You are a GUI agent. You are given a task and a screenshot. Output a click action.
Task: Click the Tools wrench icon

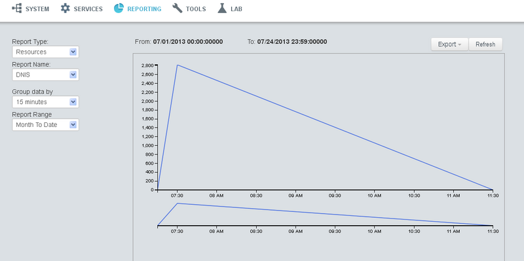(178, 9)
